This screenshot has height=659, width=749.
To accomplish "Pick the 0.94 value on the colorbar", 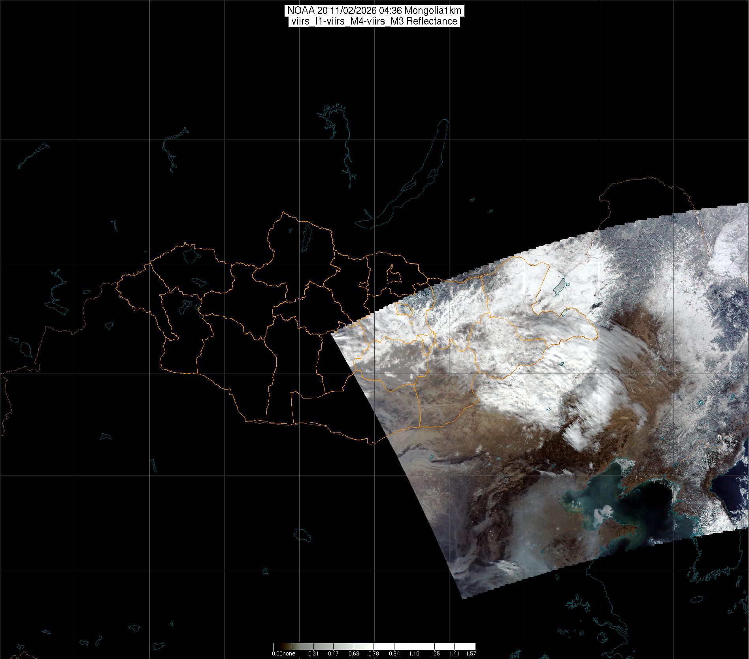I will 394,653.
